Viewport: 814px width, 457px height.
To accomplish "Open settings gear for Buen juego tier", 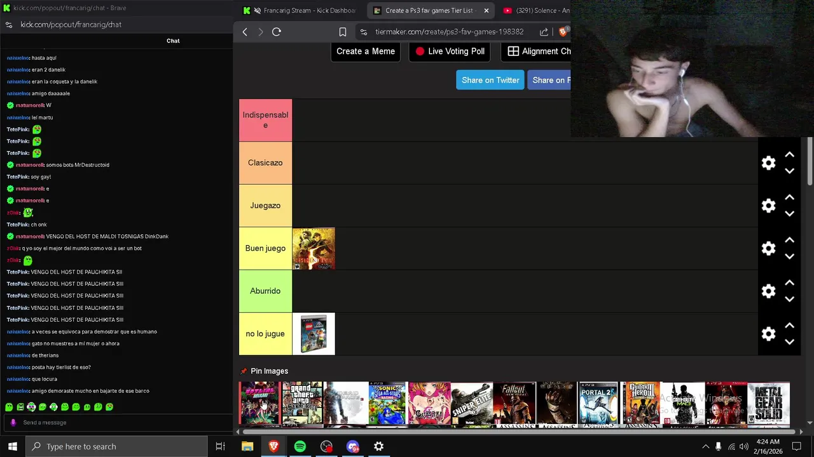I will point(769,249).
